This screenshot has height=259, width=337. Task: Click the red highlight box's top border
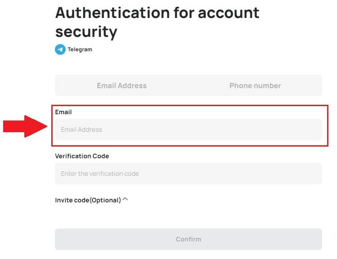(189, 107)
